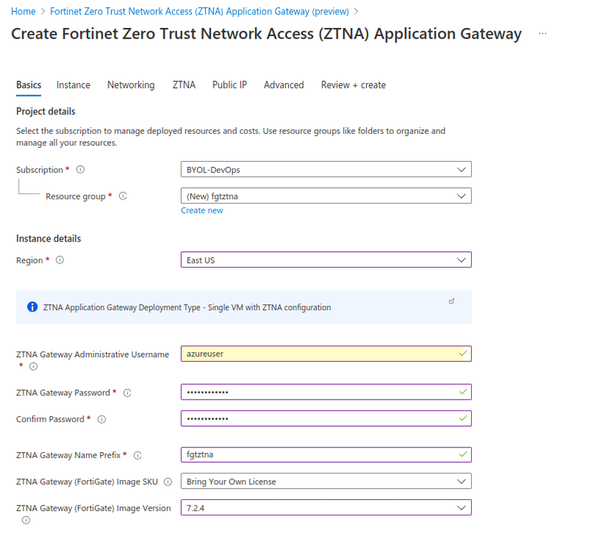Screen dimensions: 599x550
Task: Click the blue info icon in deployment banner
Action: pyautogui.click(x=32, y=307)
